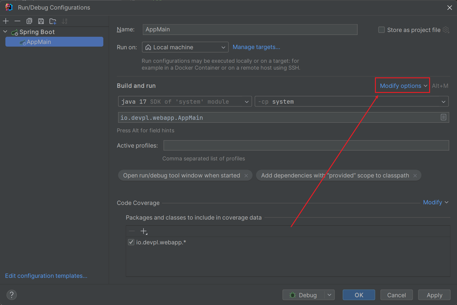Screen dimensions: 457x305
Task: Open Edit configuration templates link
Action: 46,276
